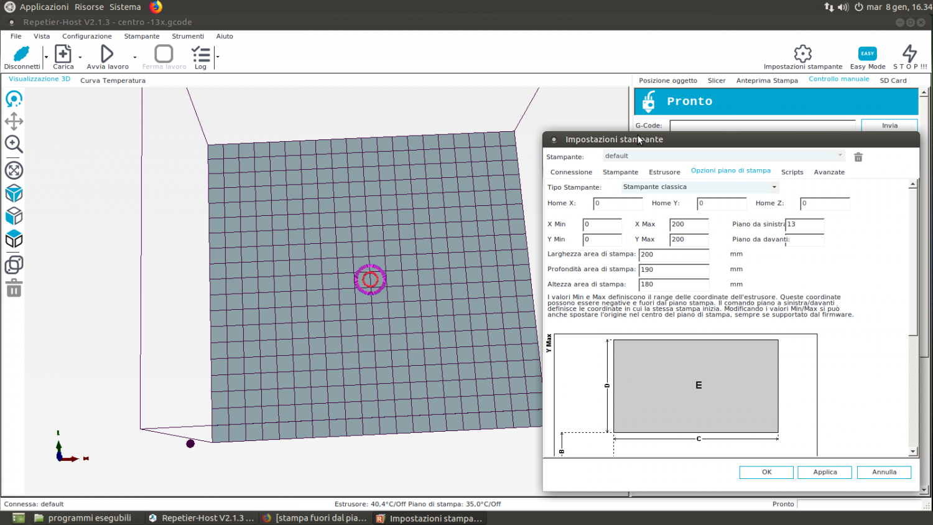Viewport: 933px width, 525px height.
Task: Delete printer configuration with trash icon
Action: (x=858, y=157)
